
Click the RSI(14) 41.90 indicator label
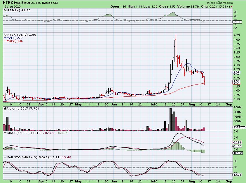[x=19, y=10]
